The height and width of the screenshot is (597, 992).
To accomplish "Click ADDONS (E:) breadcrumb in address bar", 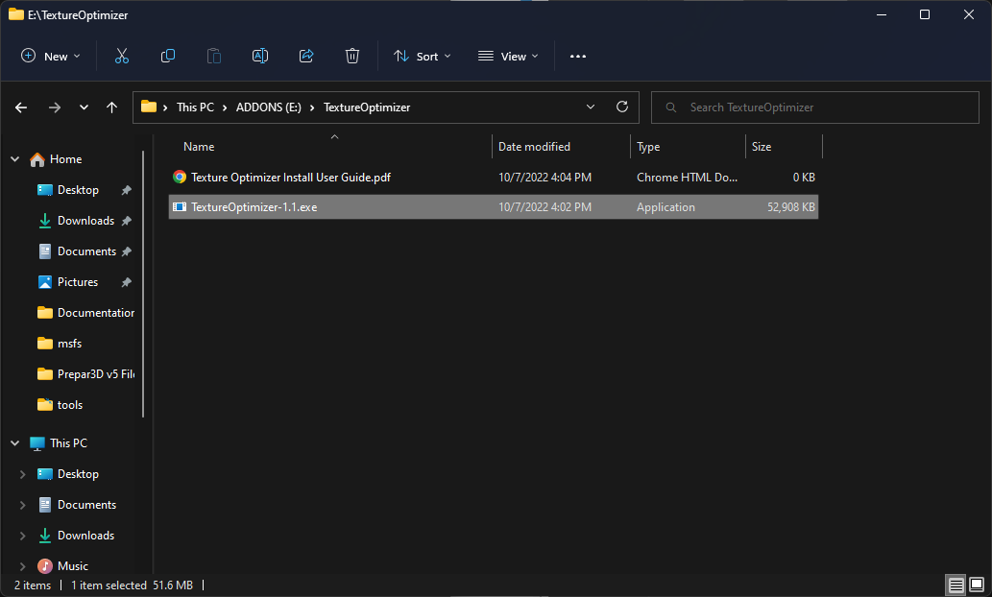I will [268, 107].
